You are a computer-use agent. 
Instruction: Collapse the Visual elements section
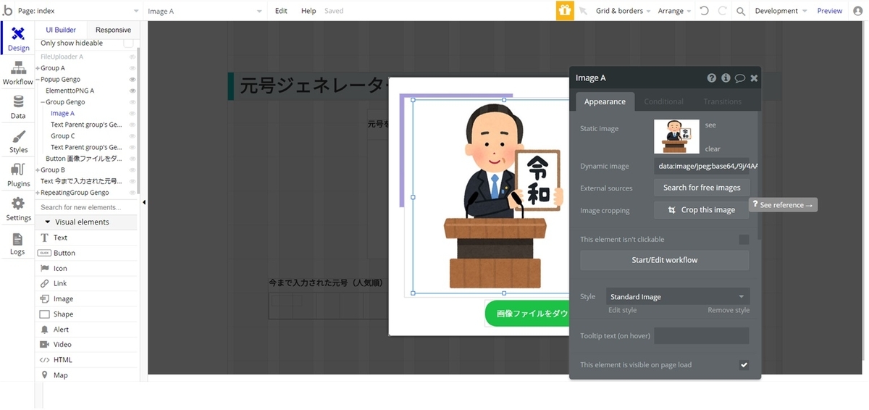click(86, 222)
